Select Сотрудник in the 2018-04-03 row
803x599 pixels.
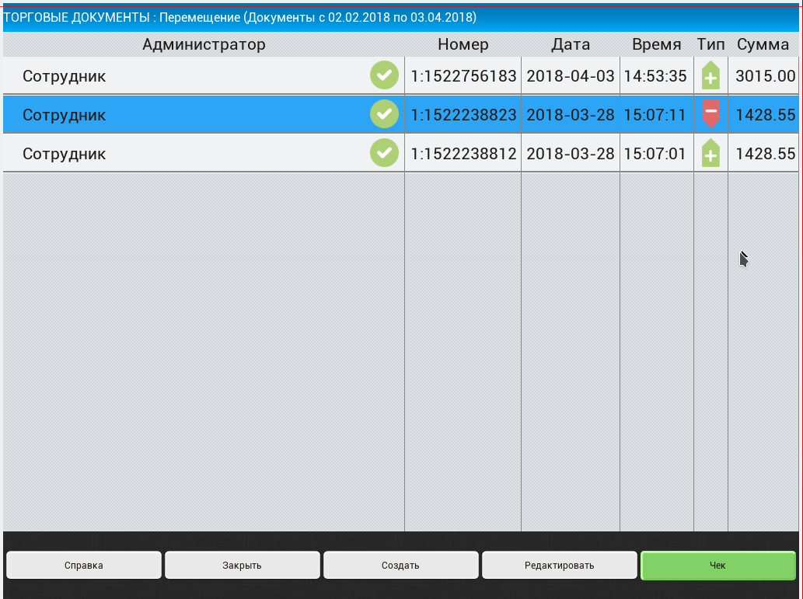(64, 76)
